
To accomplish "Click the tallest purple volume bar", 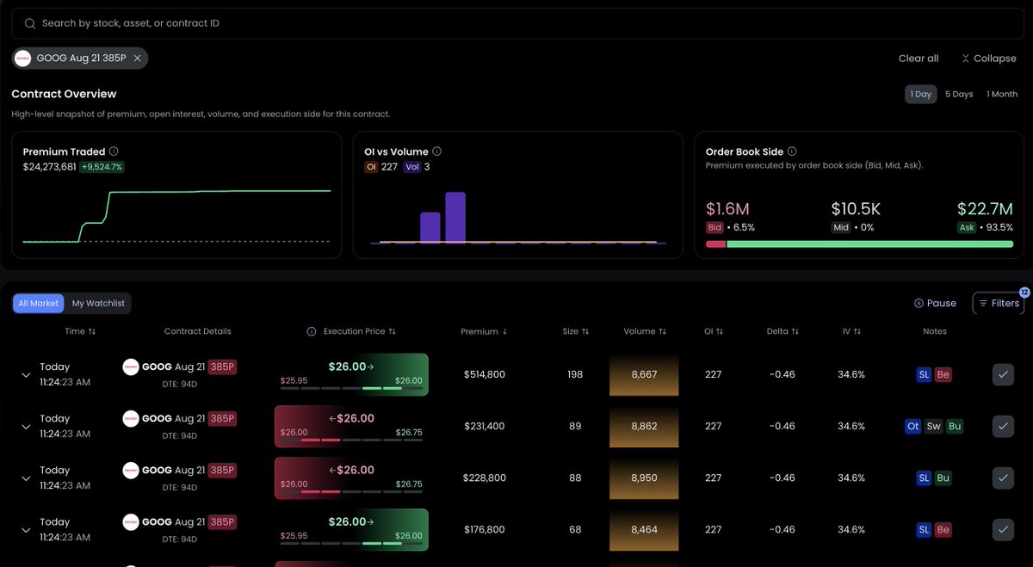I will tap(455, 217).
